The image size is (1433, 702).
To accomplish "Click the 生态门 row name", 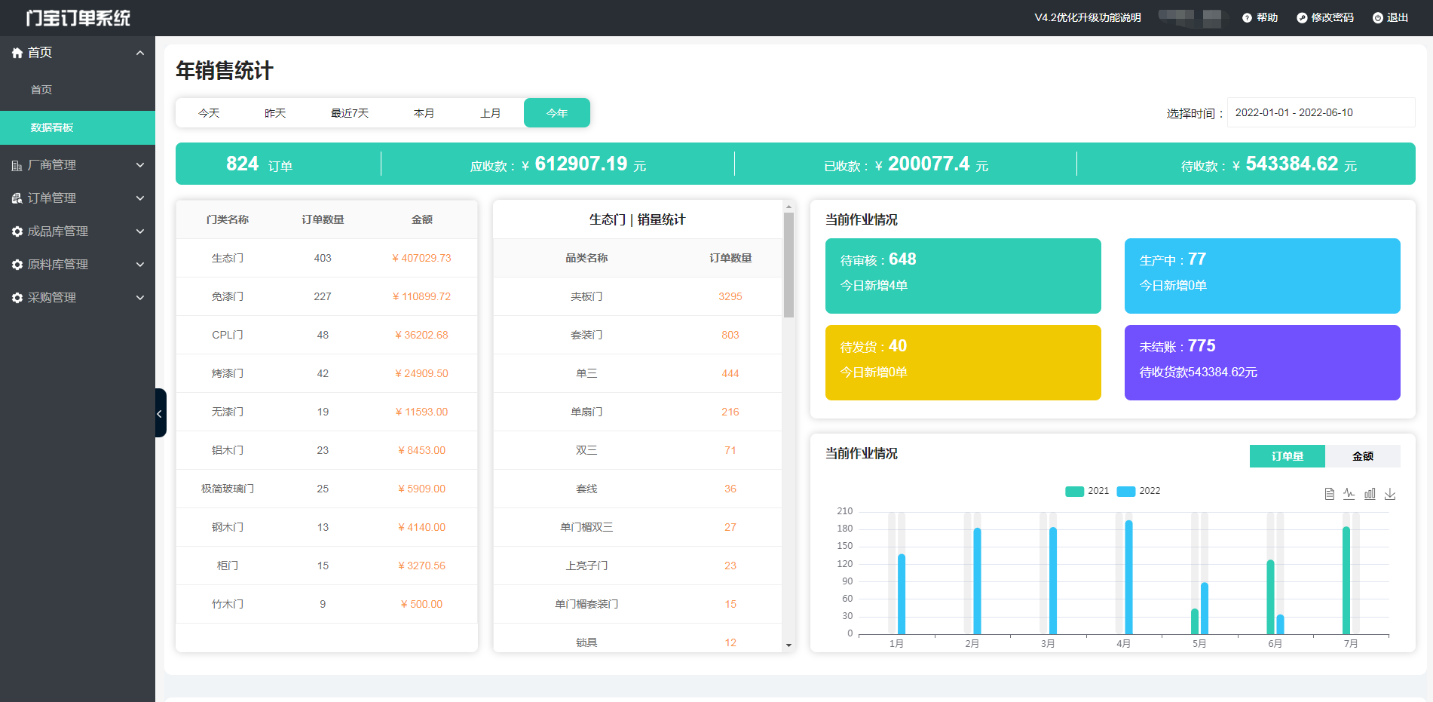I will pos(228,259).
